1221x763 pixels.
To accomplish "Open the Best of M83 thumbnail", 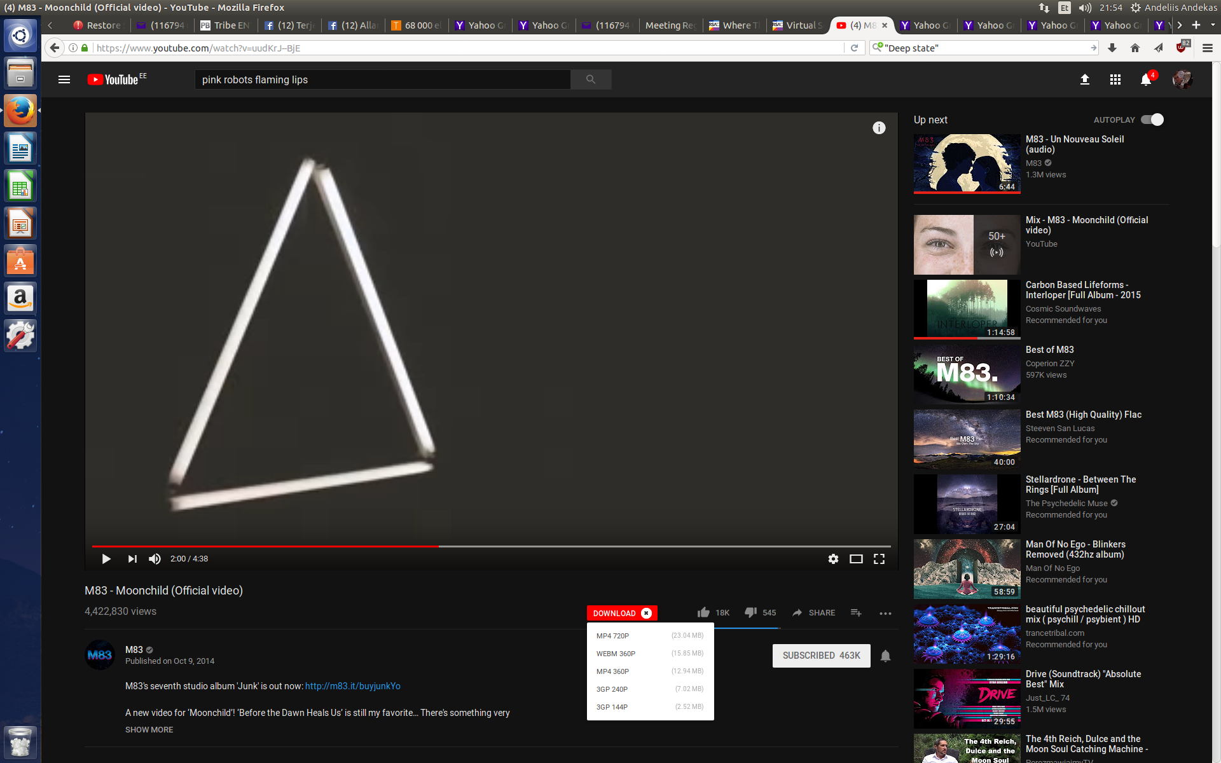I will (x=967, y=375).
